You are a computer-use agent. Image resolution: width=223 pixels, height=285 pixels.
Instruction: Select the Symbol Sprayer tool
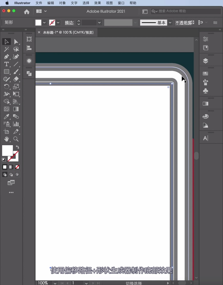7,124
